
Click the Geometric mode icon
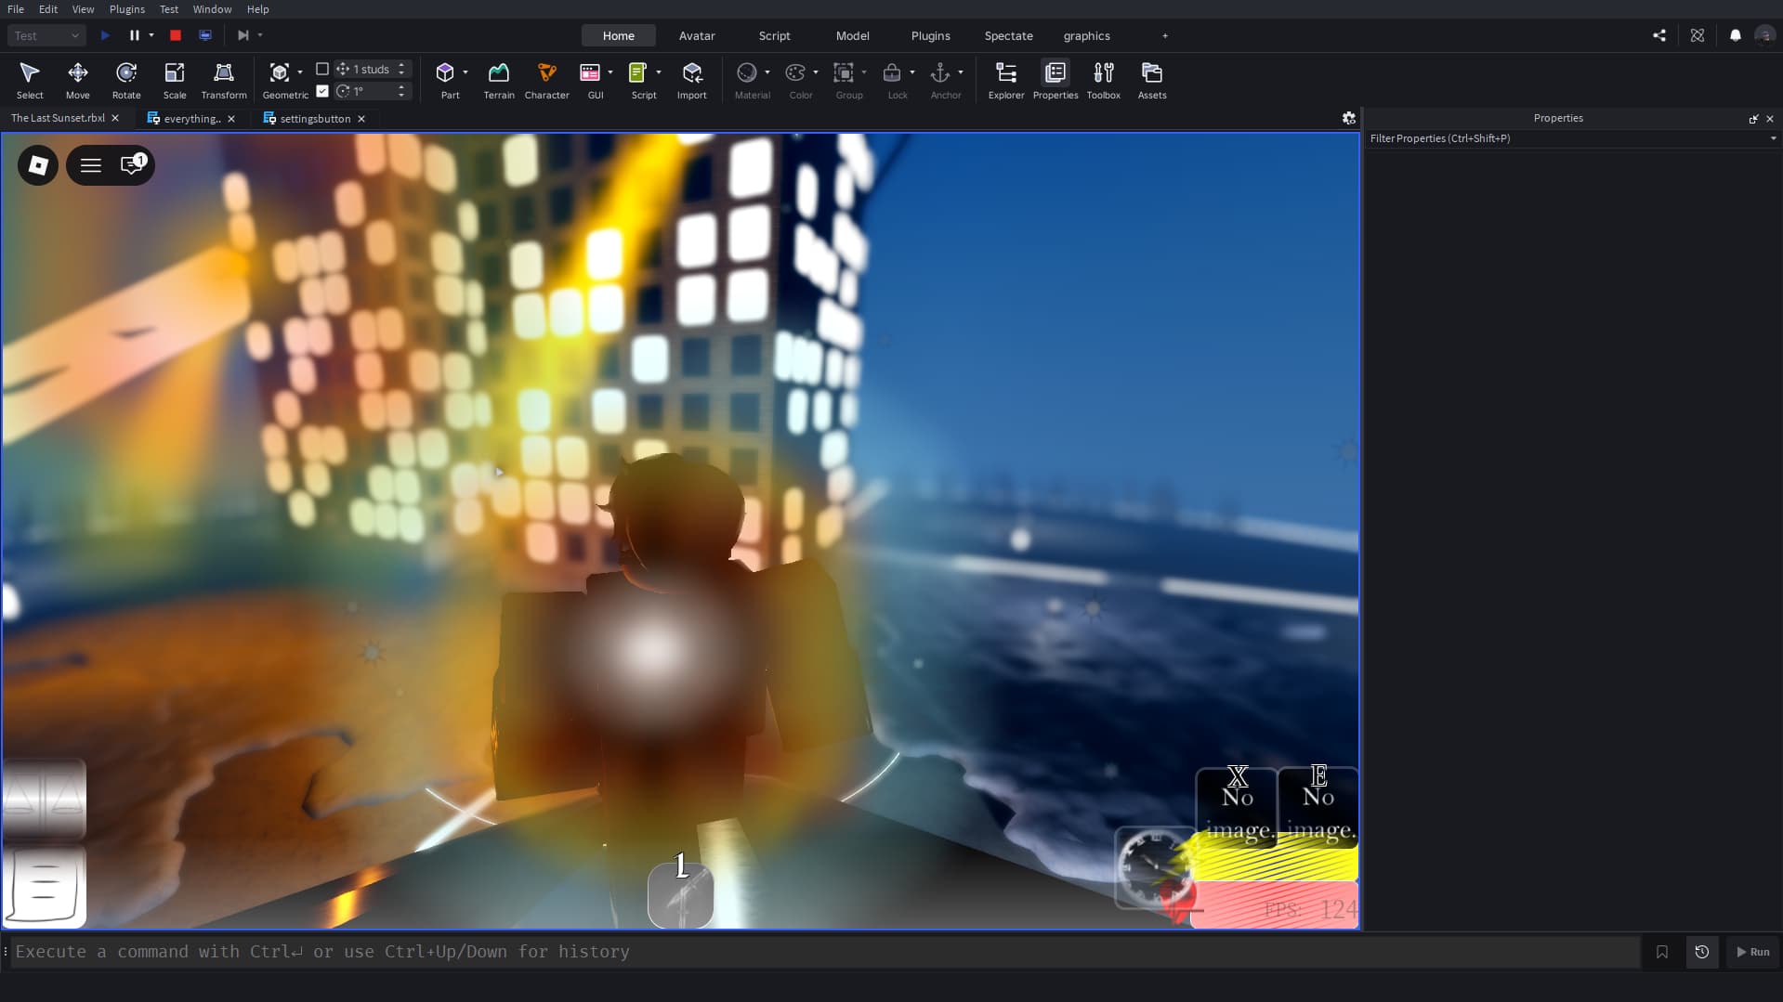pos(279,72)
